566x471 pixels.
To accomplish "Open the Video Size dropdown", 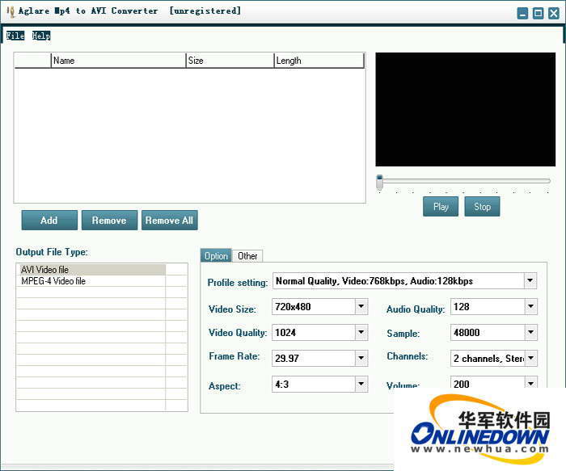I will point(361,306).
